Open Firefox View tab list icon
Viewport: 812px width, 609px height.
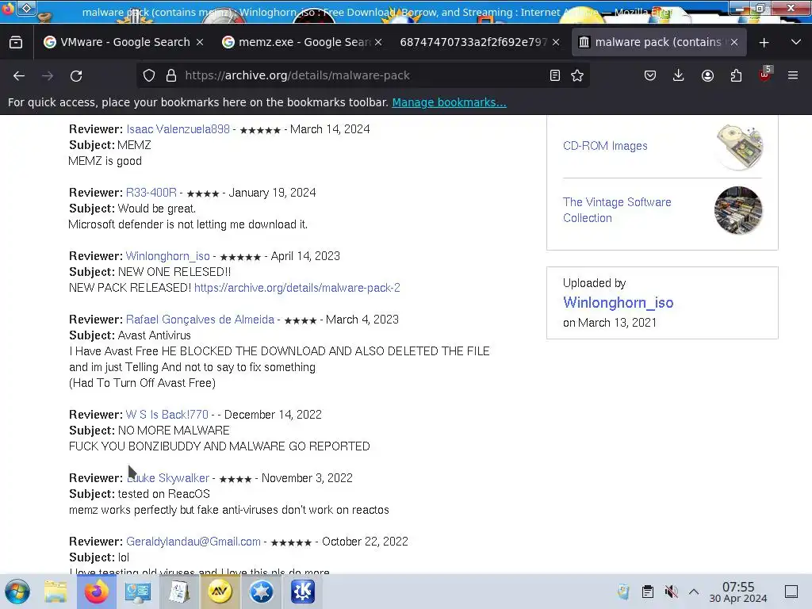[x=16, y=42]
